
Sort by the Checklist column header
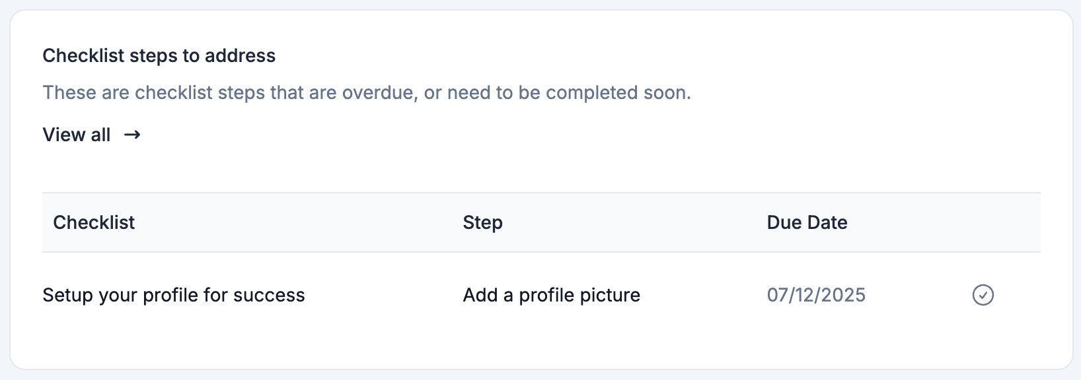coord(94,222)
